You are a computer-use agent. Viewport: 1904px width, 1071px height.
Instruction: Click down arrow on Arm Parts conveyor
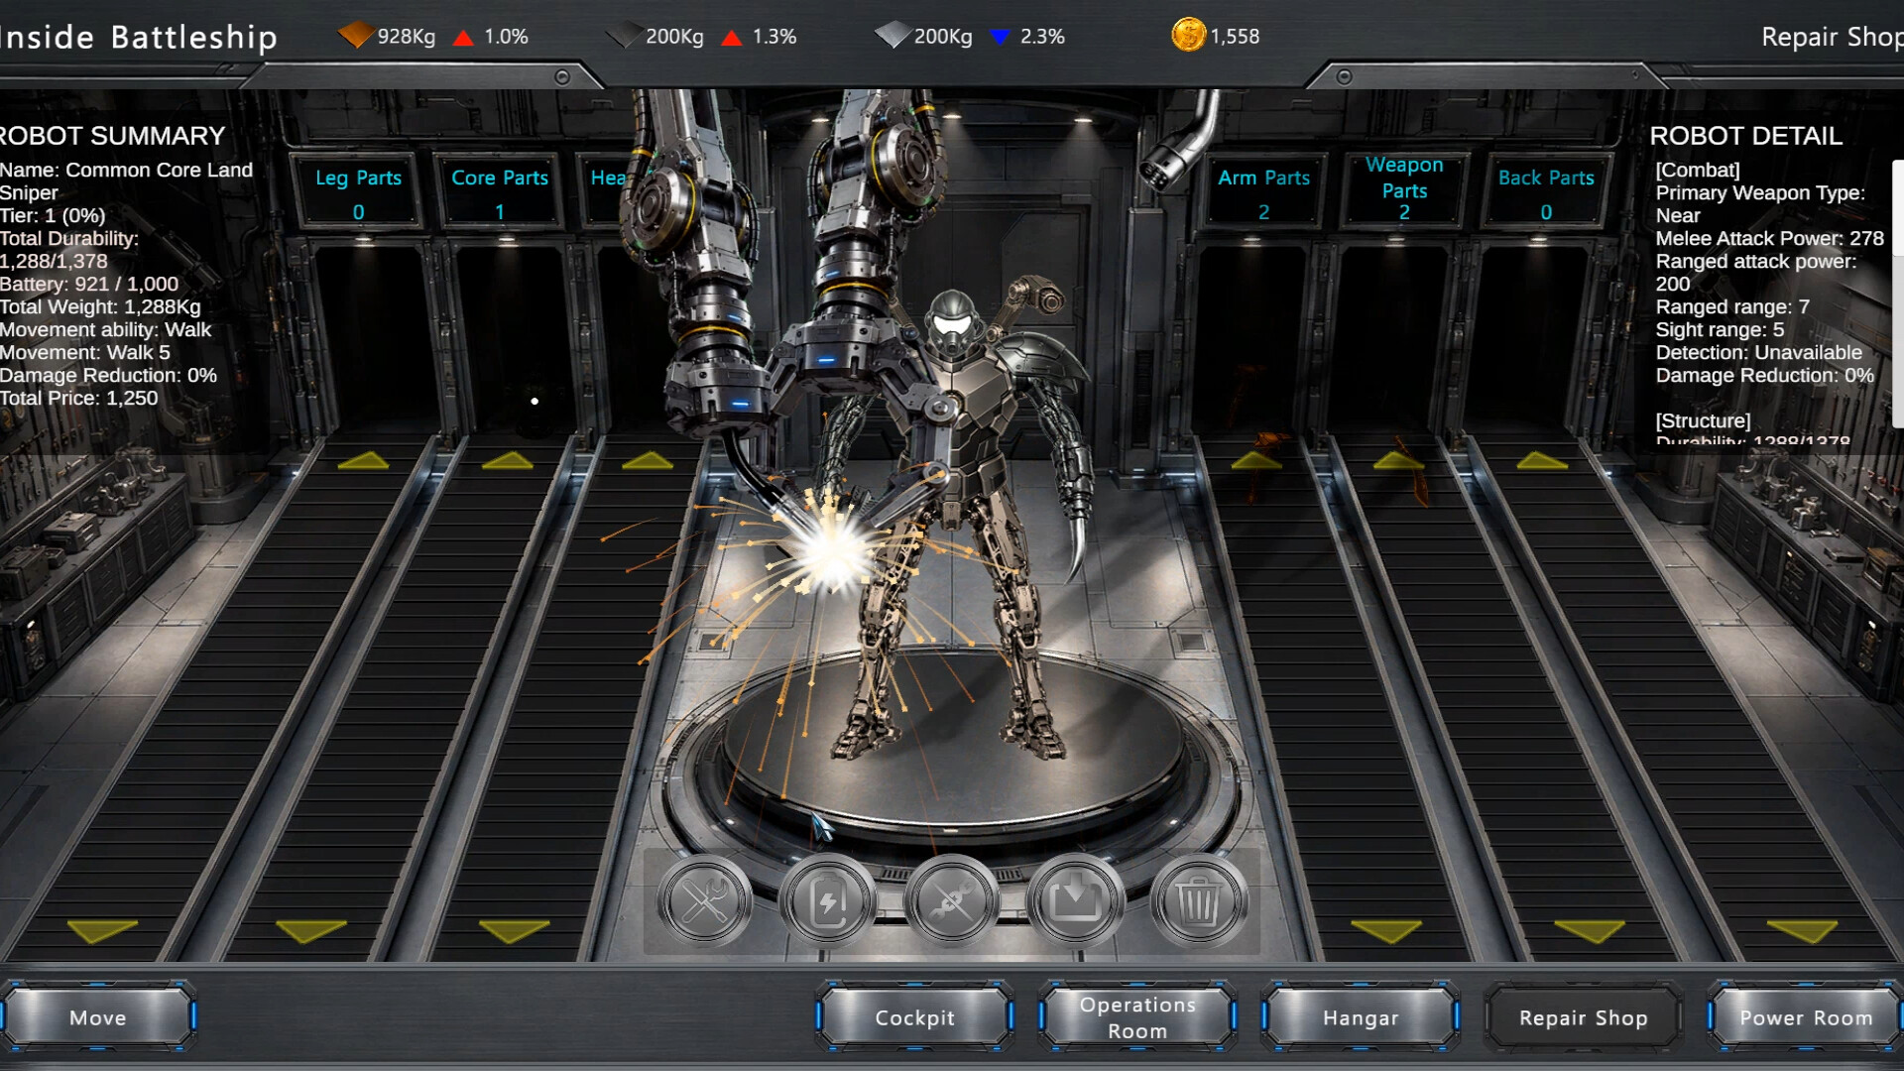coord(1386,931)
